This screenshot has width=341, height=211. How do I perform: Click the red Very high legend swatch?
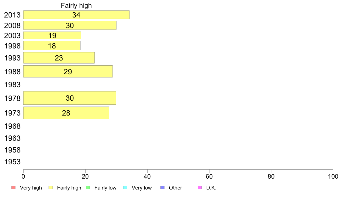click(x=13, y=187)
